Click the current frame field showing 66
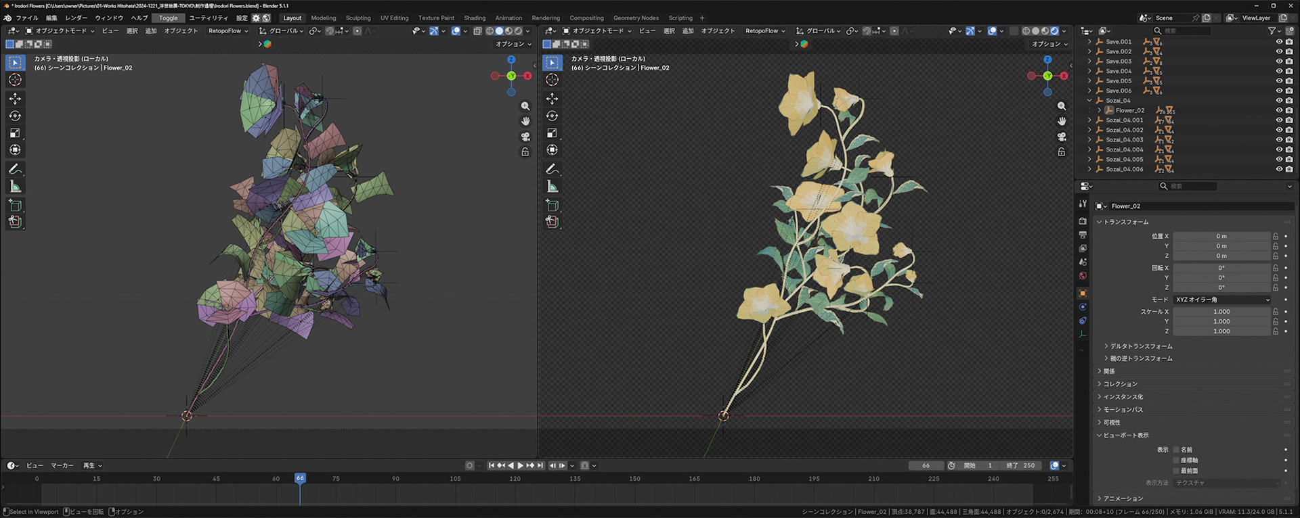 926,465
